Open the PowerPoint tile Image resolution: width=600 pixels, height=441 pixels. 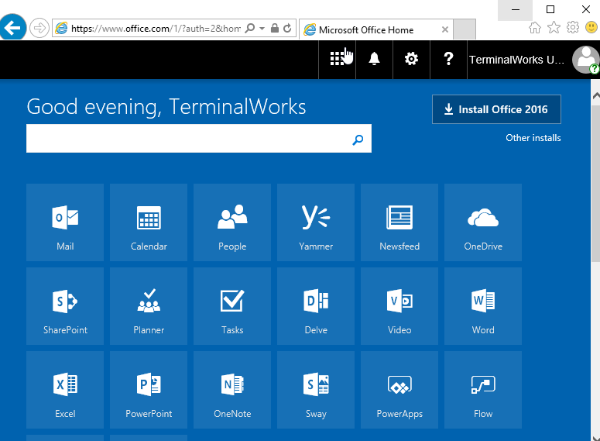tap(149, 390)
